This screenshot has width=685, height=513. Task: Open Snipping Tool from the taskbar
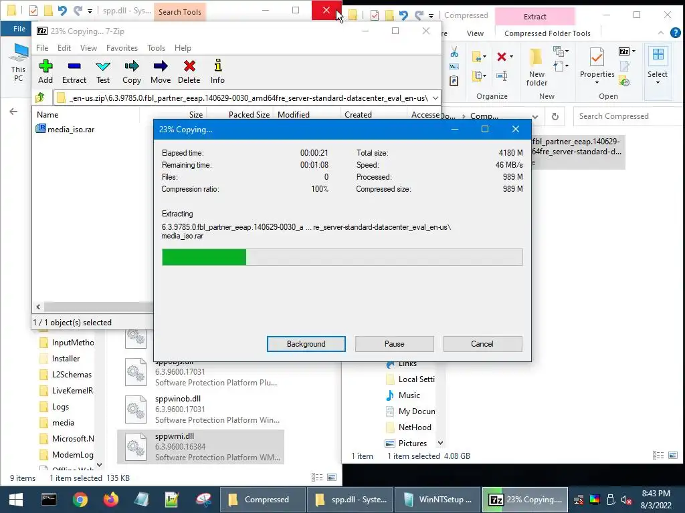tap(204, 500)
